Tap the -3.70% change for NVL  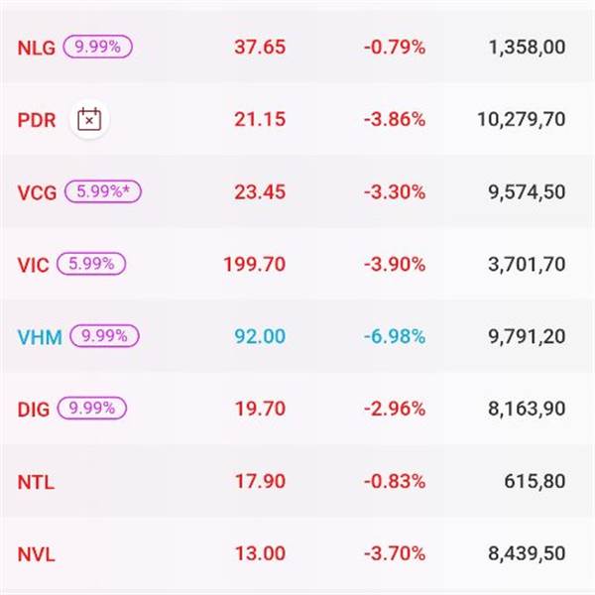pyautogui.click(x=396, y=555)
